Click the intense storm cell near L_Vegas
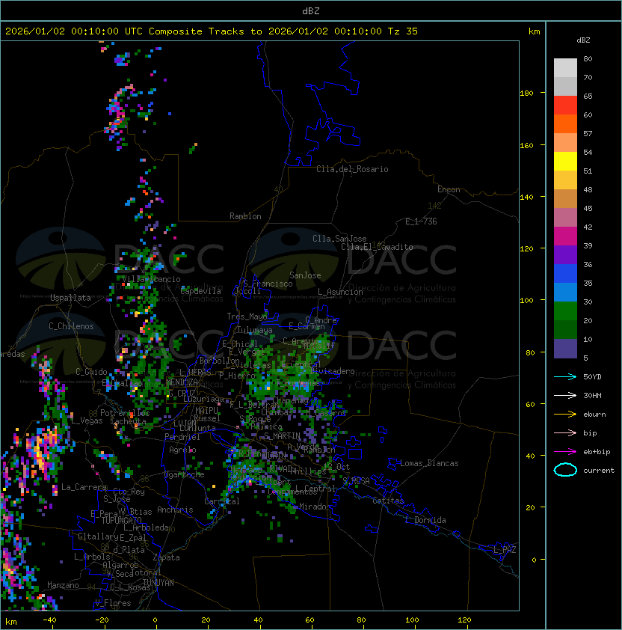 pos(44,450)
